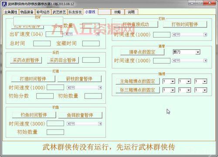Expand third dice dropdown for 主角赌博点数固定
This screenshot has height=157, width=218.
[204, 81]
